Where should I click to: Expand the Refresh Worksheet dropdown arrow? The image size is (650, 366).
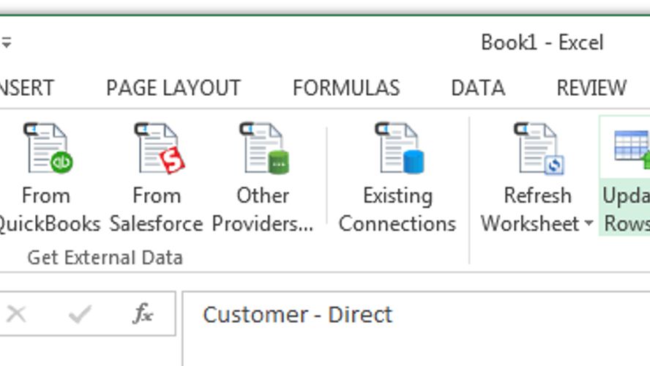point(589,224)
